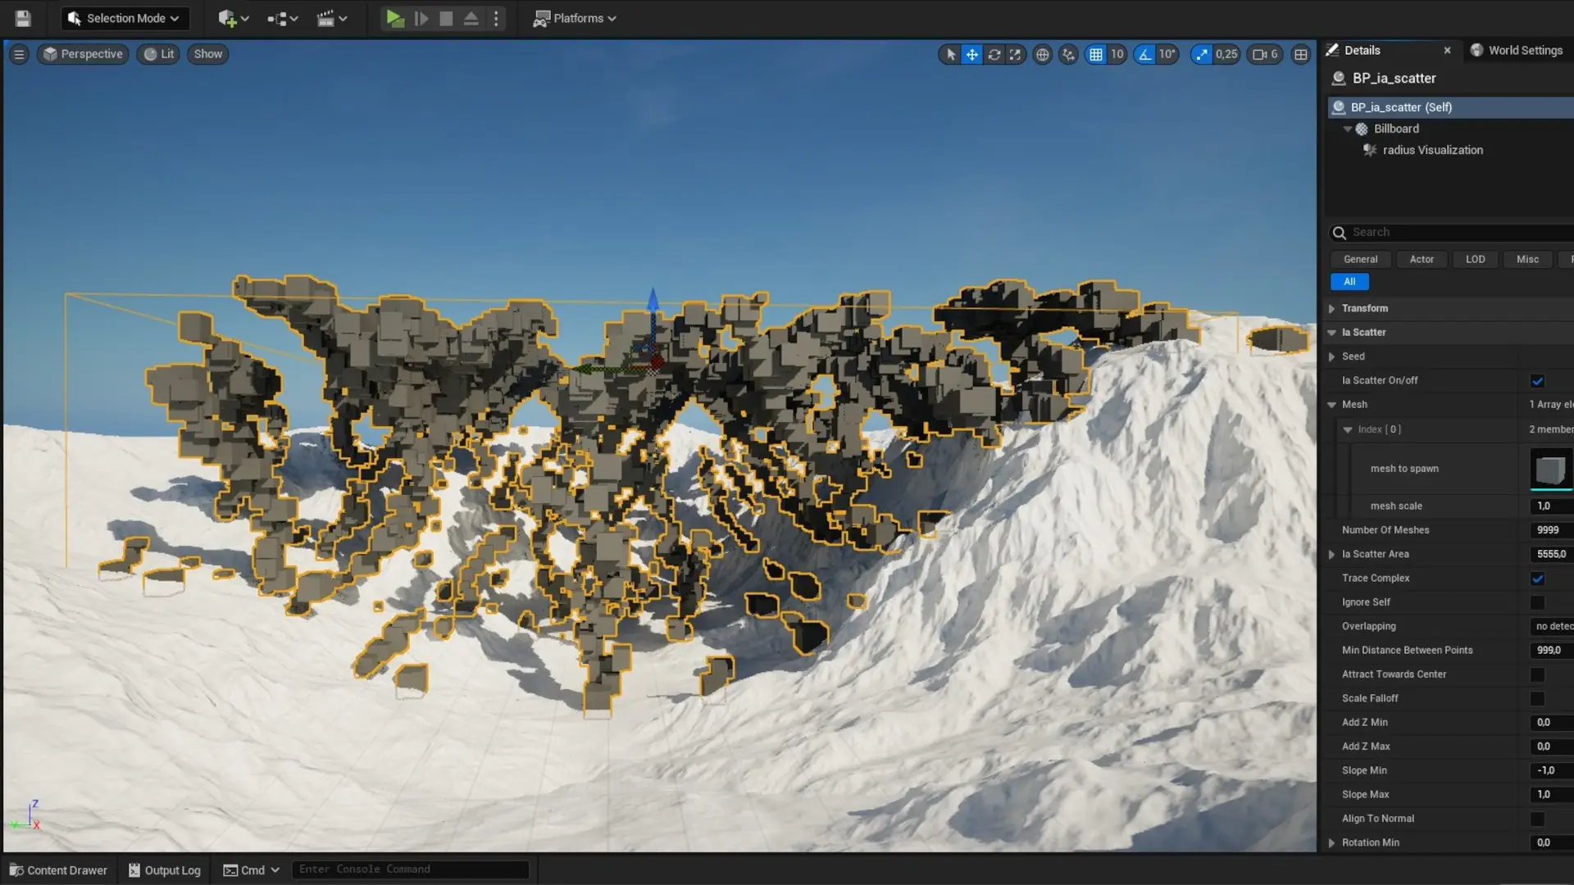Select the rotate gizmo tool in viewport

[994, 54]
